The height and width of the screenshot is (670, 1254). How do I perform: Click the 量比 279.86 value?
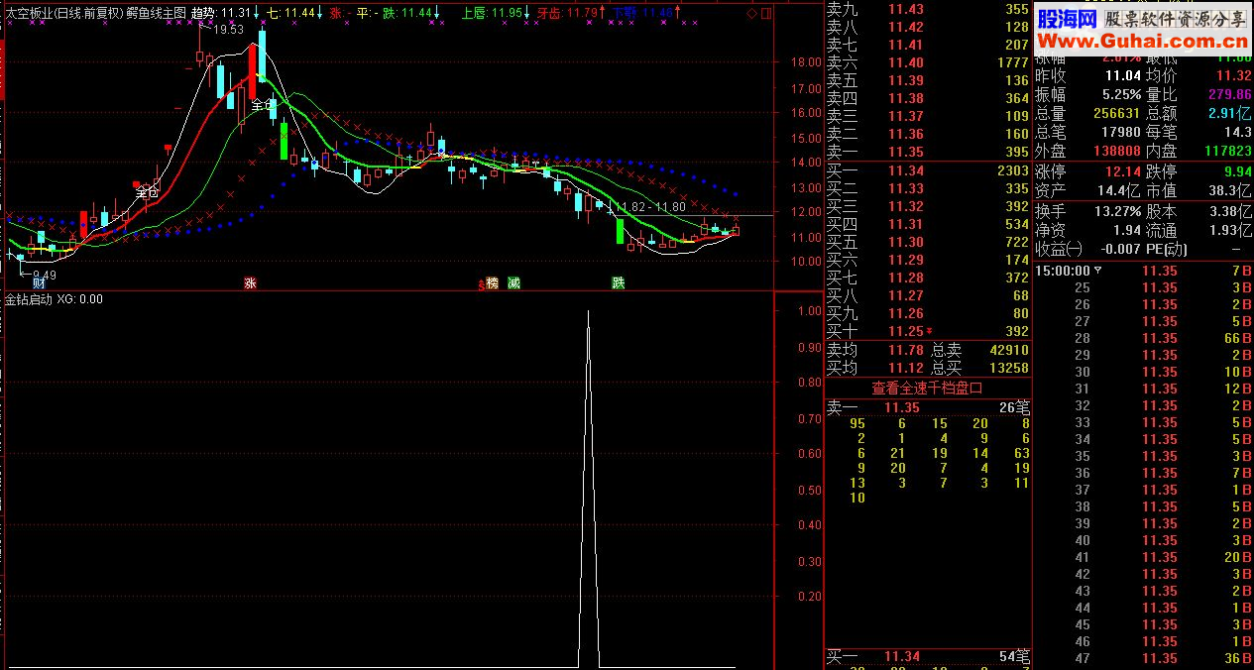pyautogui.click(x=1230, y=94)
